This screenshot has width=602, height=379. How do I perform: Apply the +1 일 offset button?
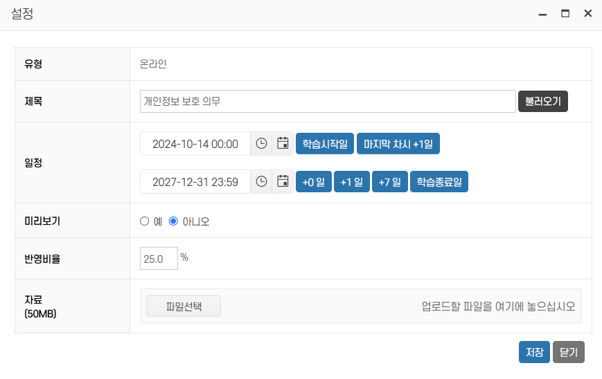tap(351, 182)
